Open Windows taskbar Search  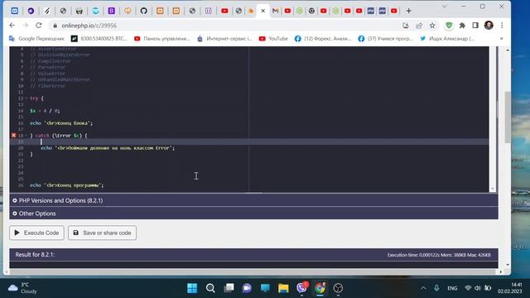210,288
